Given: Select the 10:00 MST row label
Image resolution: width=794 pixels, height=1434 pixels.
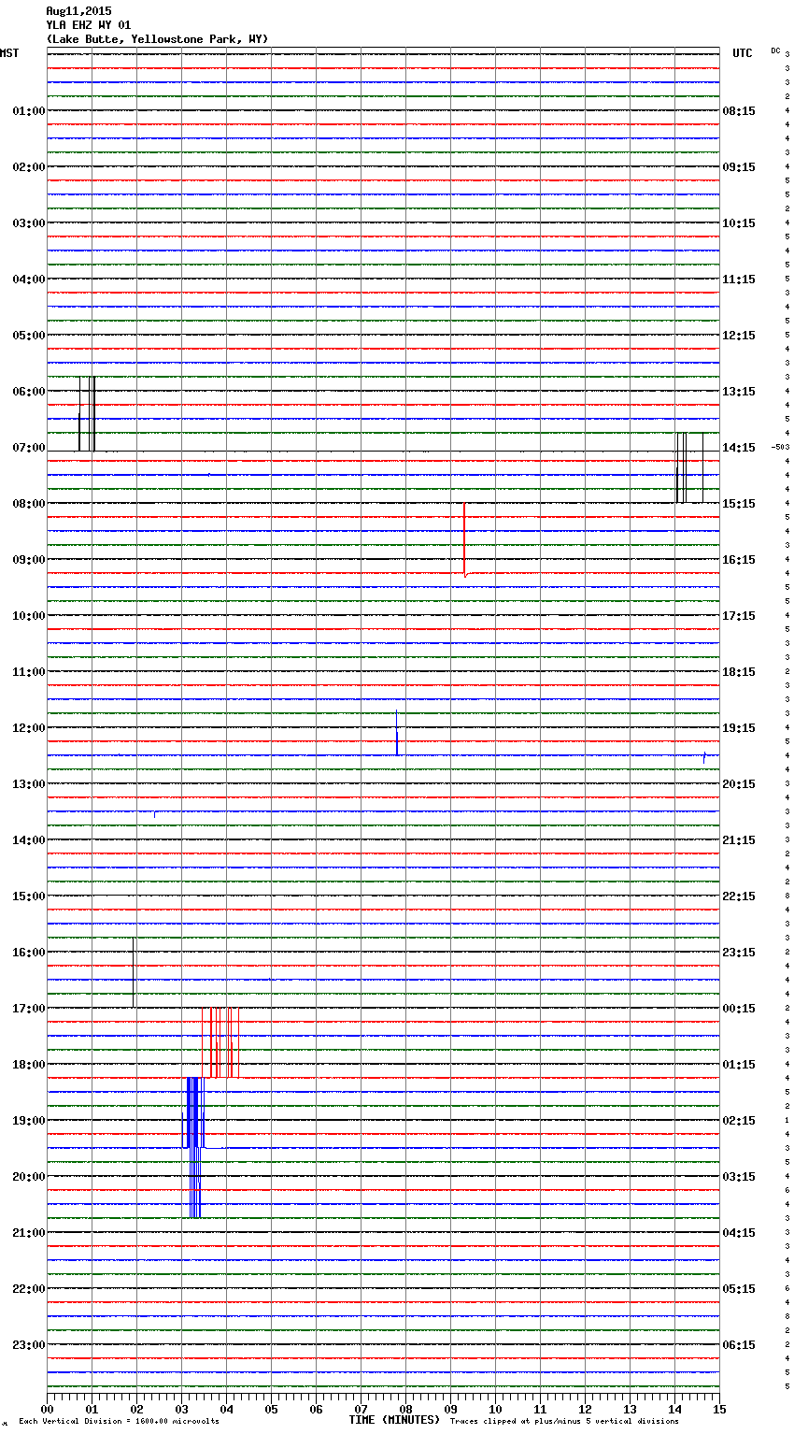Looking at the screenshot, I should 29,616.
